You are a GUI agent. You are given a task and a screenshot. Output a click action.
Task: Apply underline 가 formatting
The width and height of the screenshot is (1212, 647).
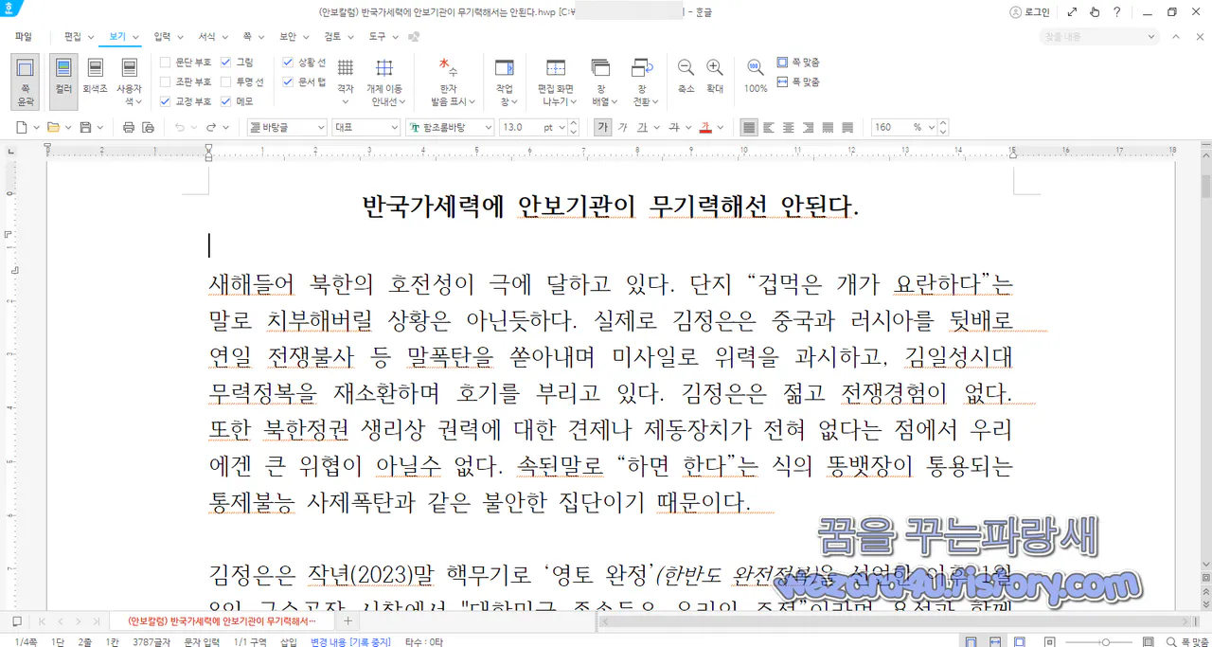coord(642,127)
